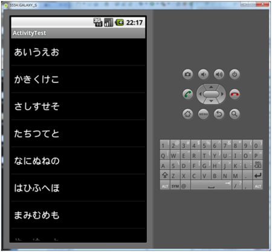The height and width of the screenshot is (252, 272).
Task: Select the はひふへほ list item
Action: click(78, 188)
